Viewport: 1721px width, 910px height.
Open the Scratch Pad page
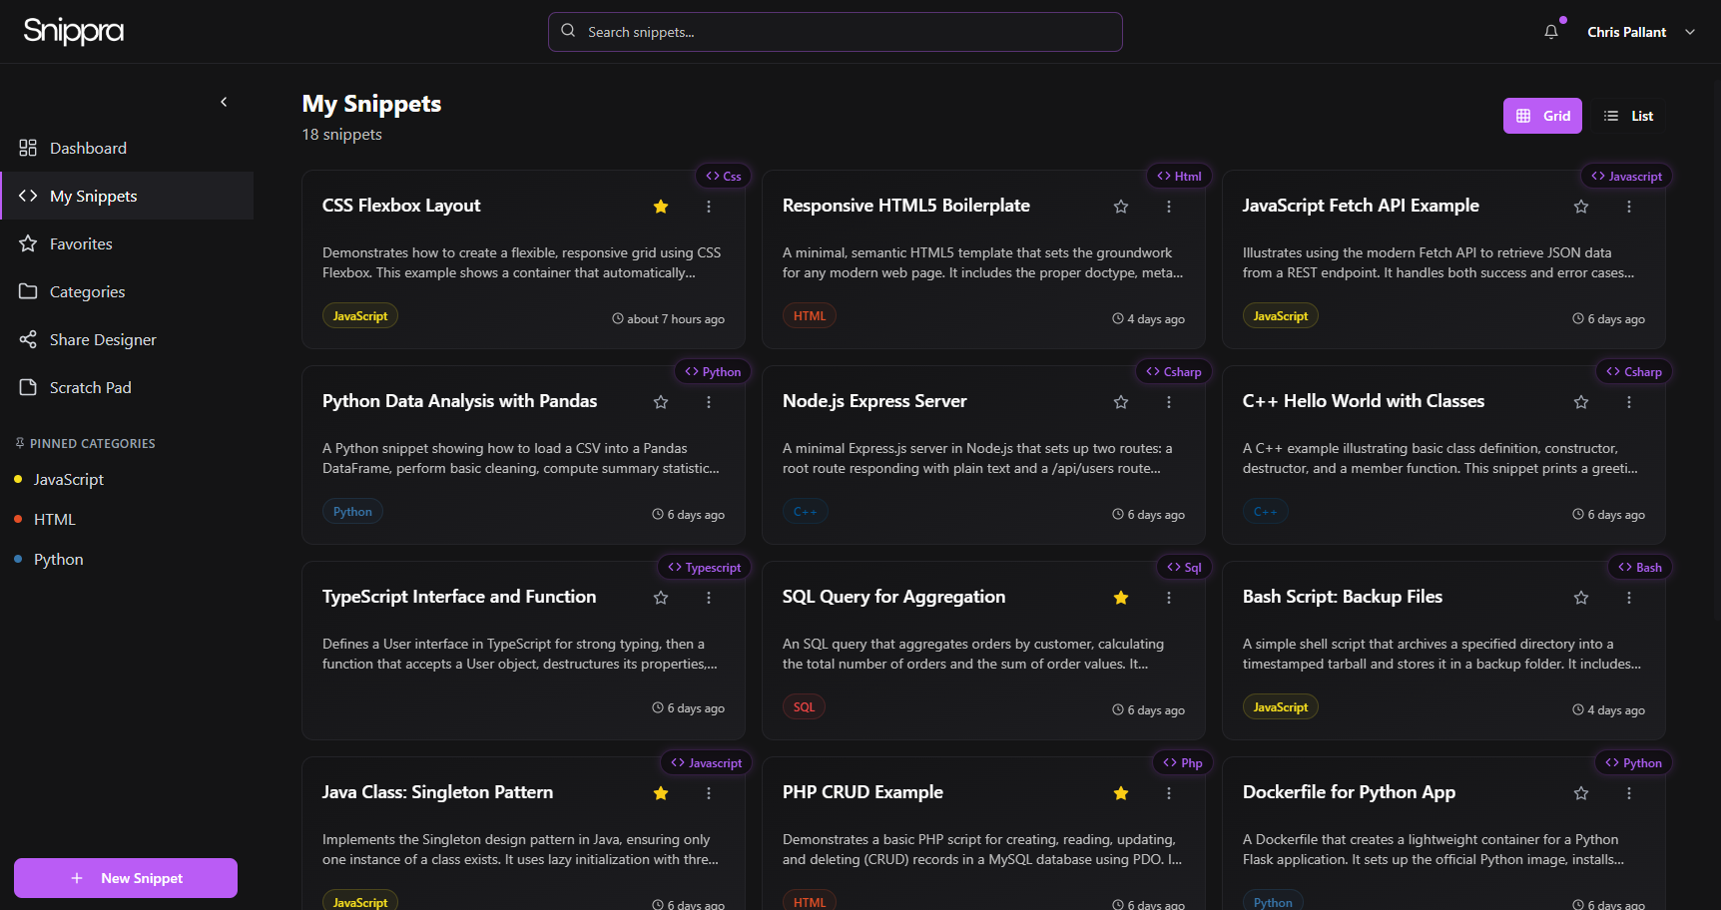point(90,387)
